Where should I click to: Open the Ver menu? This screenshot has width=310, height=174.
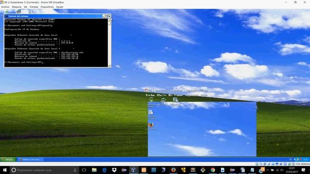tap(26, 7)
